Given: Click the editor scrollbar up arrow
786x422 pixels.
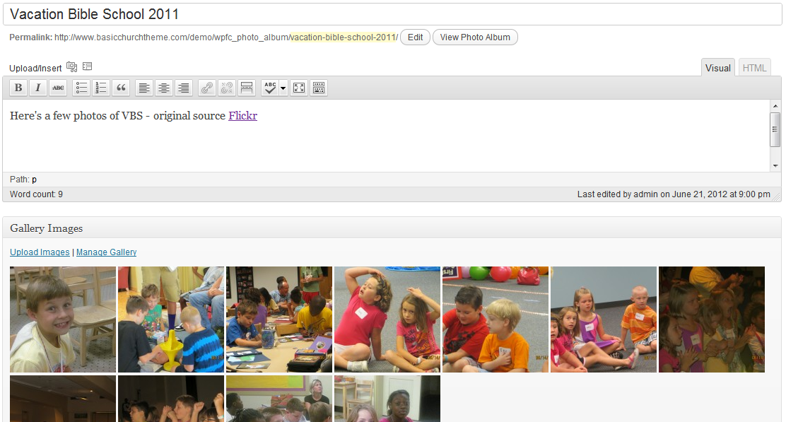Looking at the screenshot, I should click(775, 106).
